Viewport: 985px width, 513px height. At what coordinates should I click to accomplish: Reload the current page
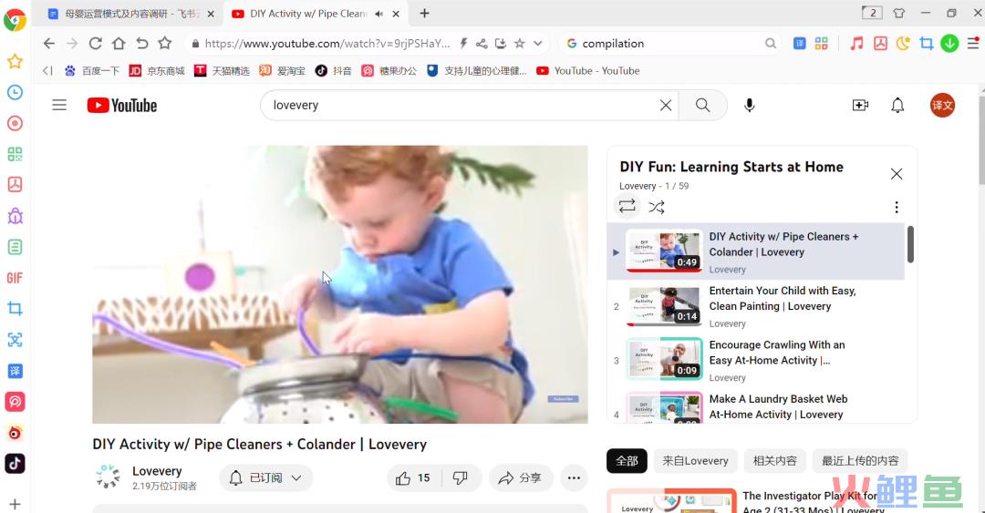[95, 44]
